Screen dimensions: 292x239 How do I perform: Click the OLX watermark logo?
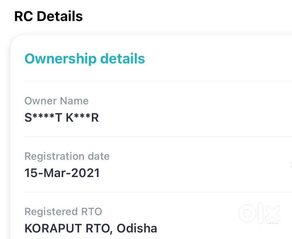259,214
